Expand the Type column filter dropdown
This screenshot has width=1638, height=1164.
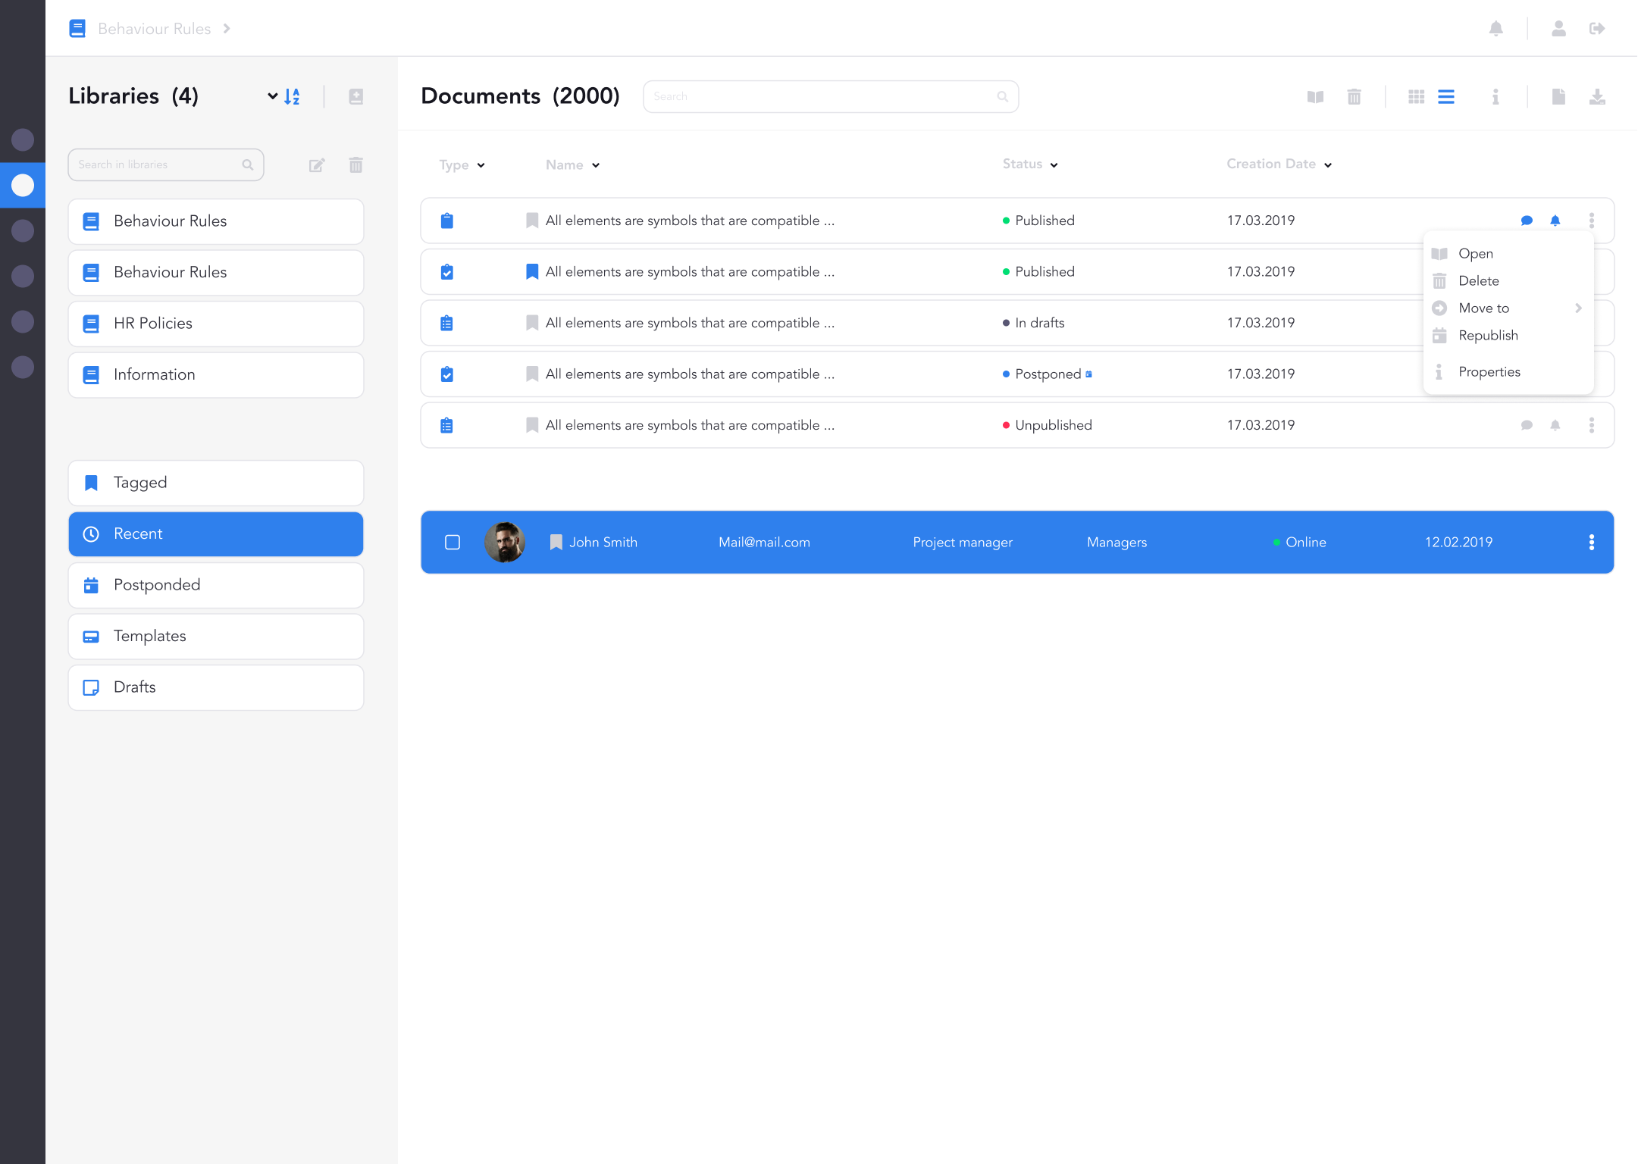(x=481, y=165)
